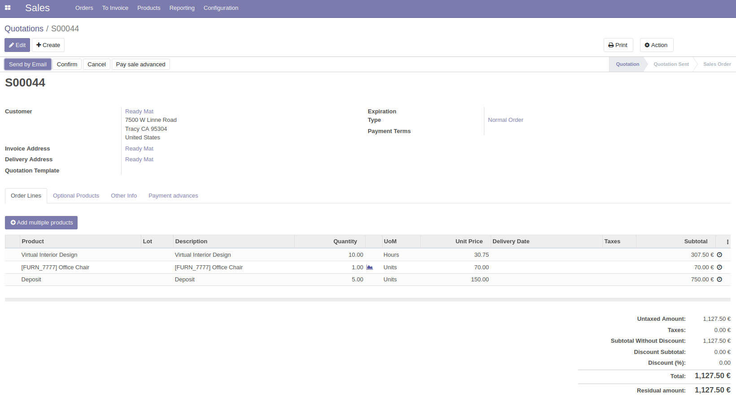Cancel the quotation
The width and height of the screenshot is (736, 401).
pyautogui.click(x=96, y=64)
